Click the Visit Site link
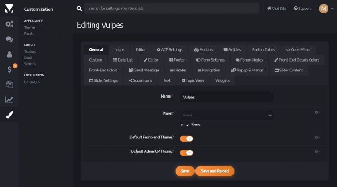Image resolution: width=337 pixels, height=187 pixels. pyautogui.click(x=276, y=9)
